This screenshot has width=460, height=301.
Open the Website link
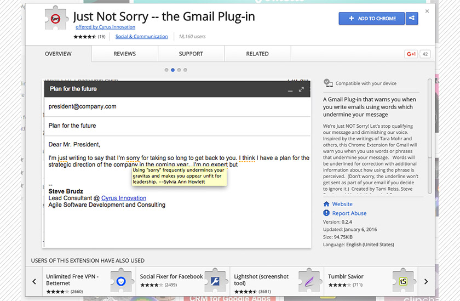click(342, 204)
